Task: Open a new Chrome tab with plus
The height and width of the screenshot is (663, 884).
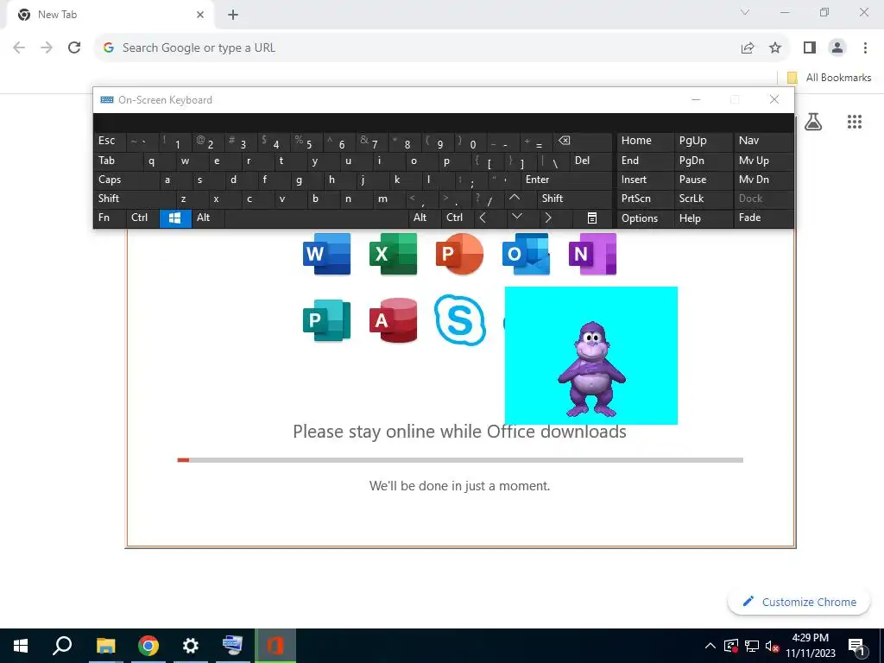Action: [x=233, y=15]
